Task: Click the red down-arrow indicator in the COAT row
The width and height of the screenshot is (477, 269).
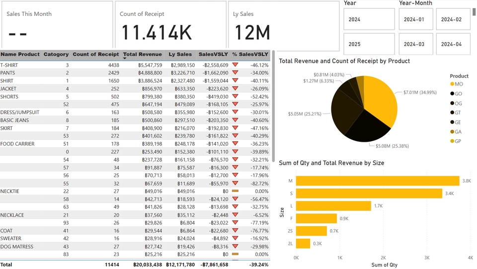Action: 236,231
